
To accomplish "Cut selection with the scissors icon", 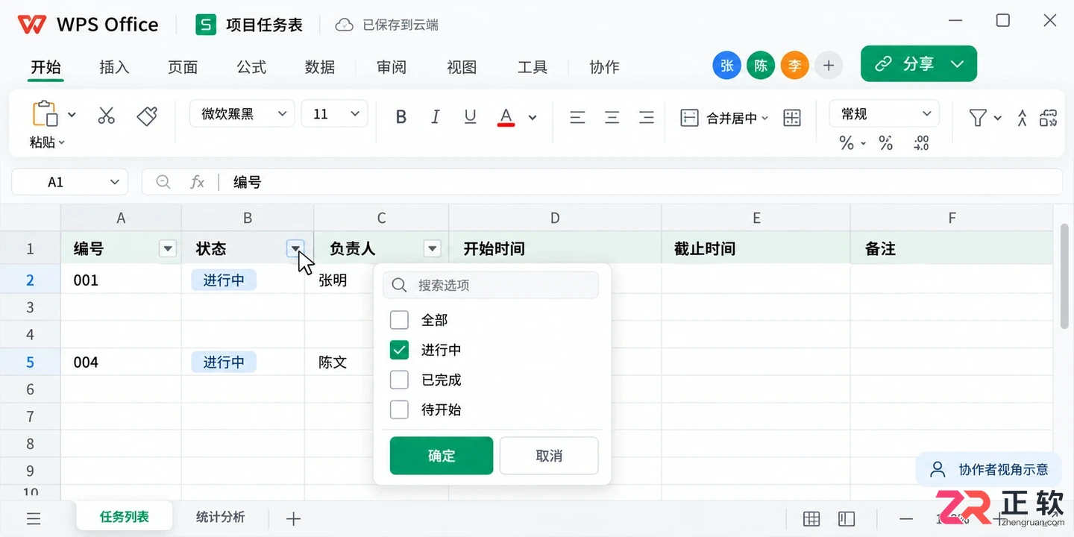I will [107, 115].
